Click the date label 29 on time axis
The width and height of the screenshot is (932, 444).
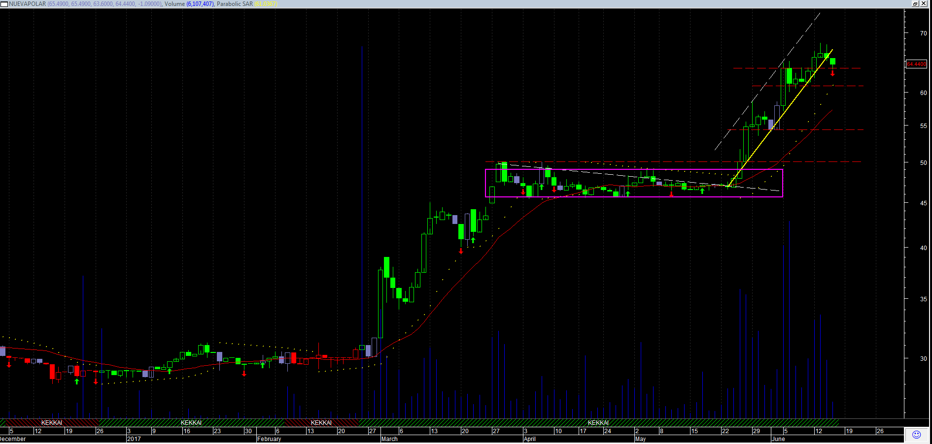757,431
